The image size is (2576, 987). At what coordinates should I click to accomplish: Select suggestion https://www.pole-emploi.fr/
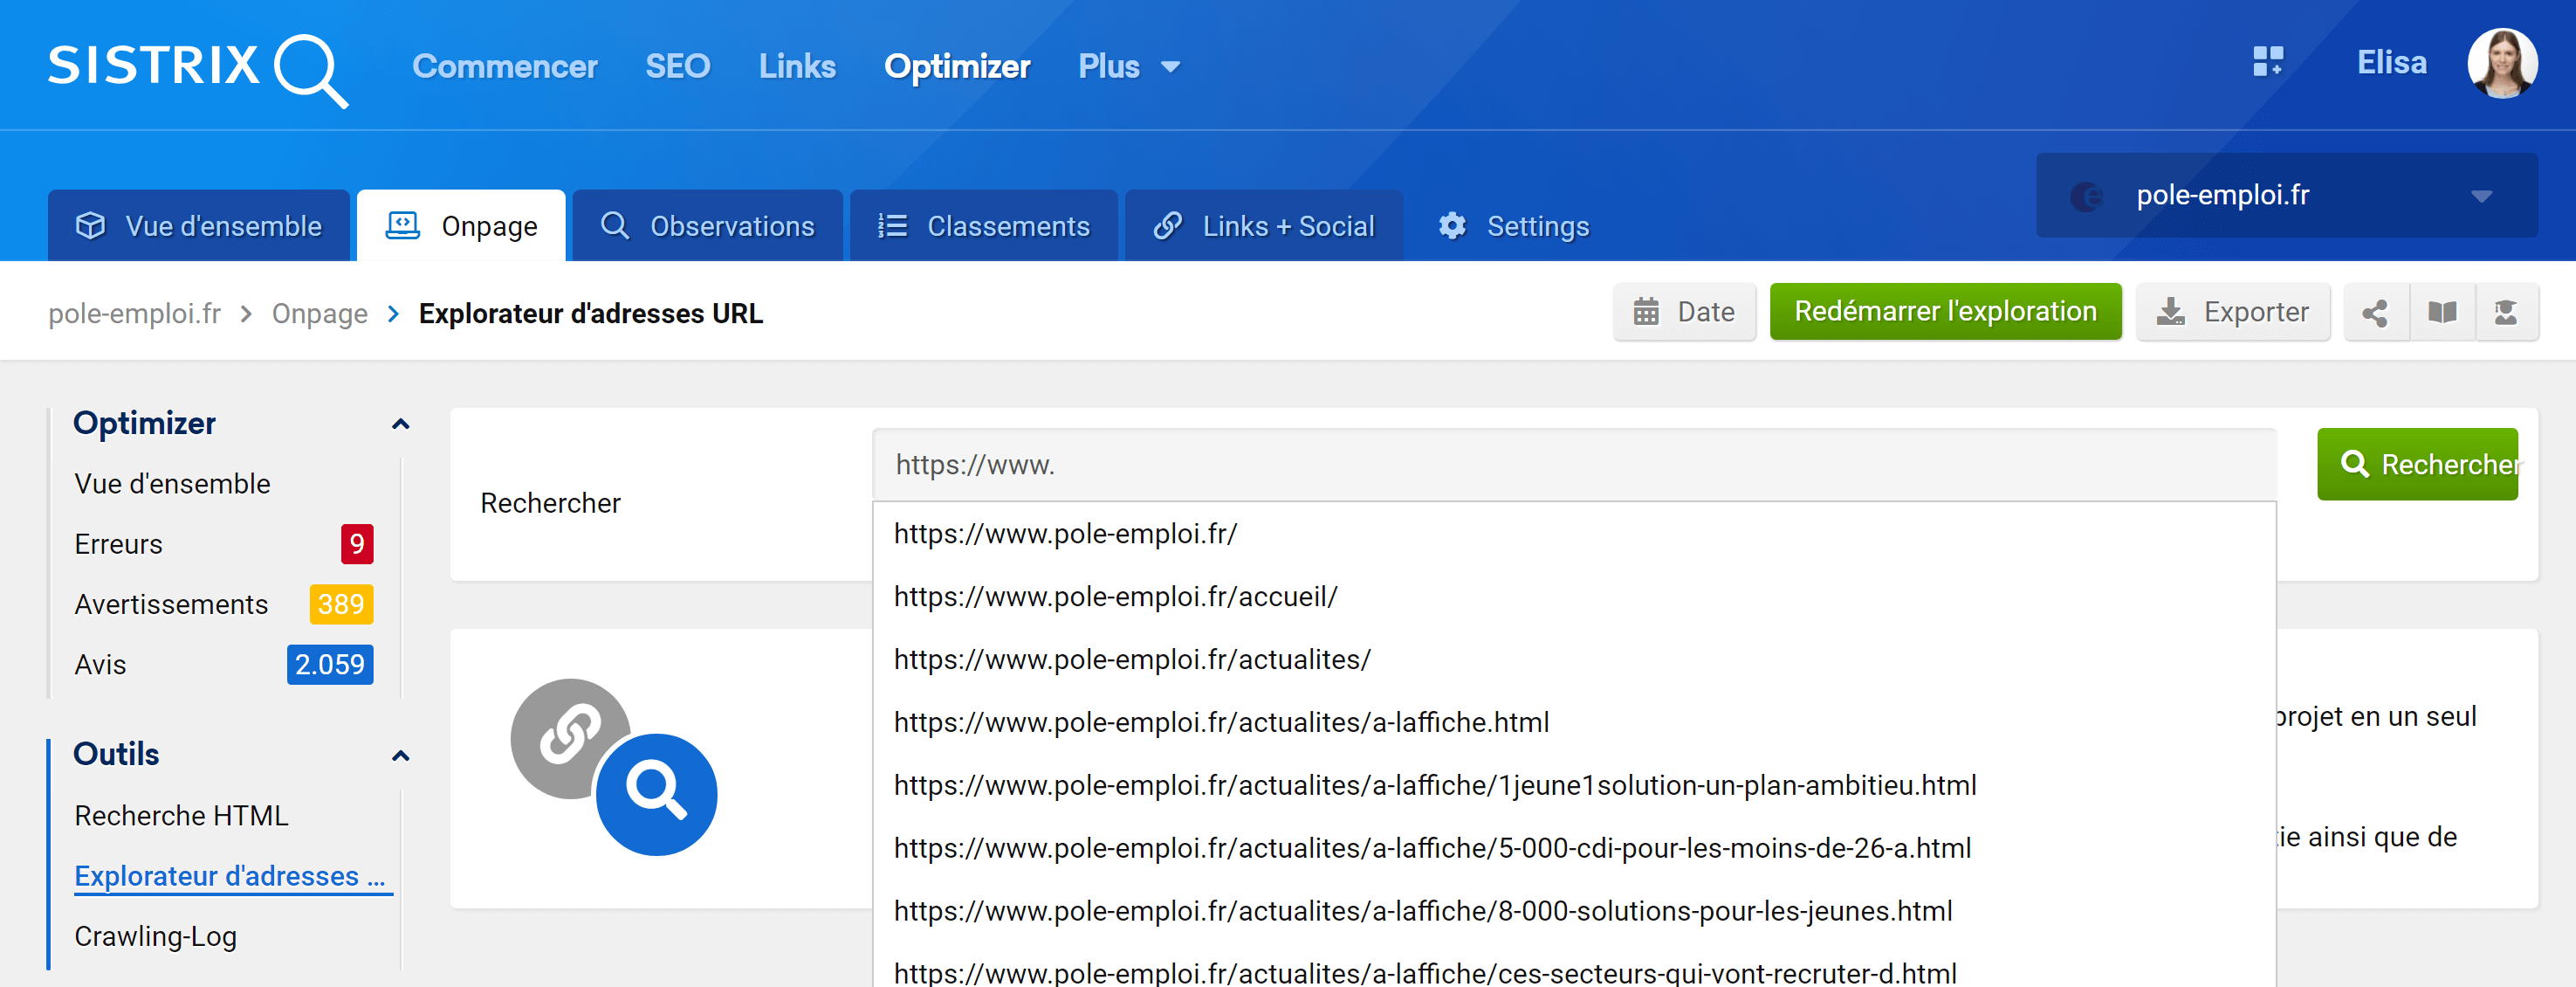1574,534
